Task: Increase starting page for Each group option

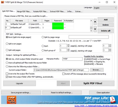Action: 110,49
